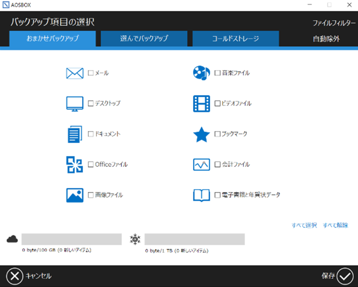Click the キャンセル label

pos(39,276)
